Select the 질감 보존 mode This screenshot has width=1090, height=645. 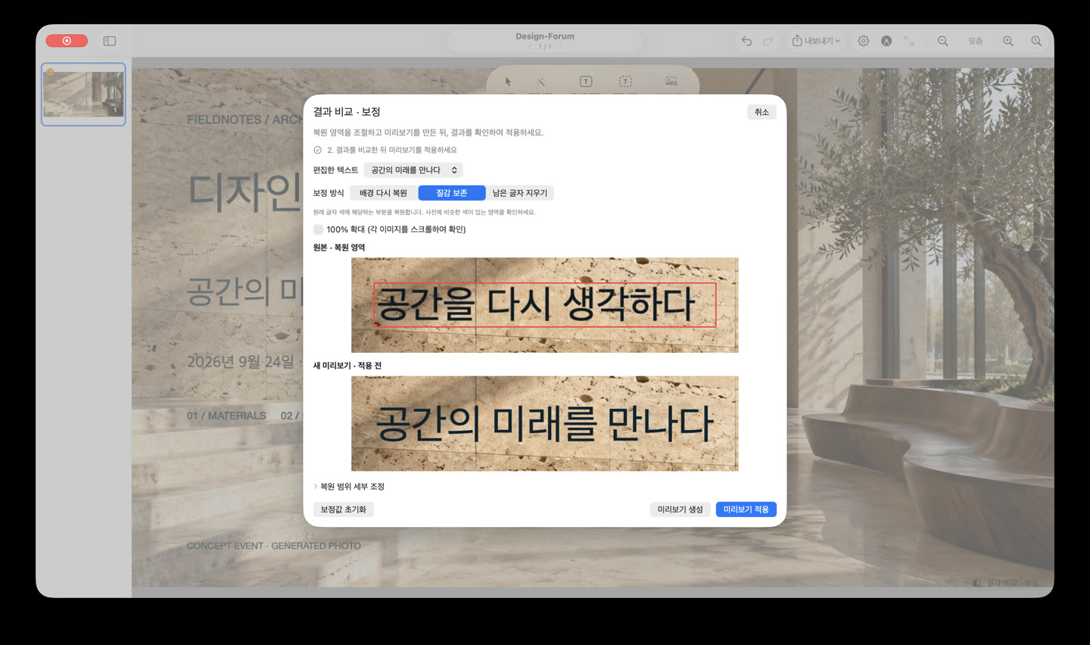pyautogui.click(x=451, y=193)
